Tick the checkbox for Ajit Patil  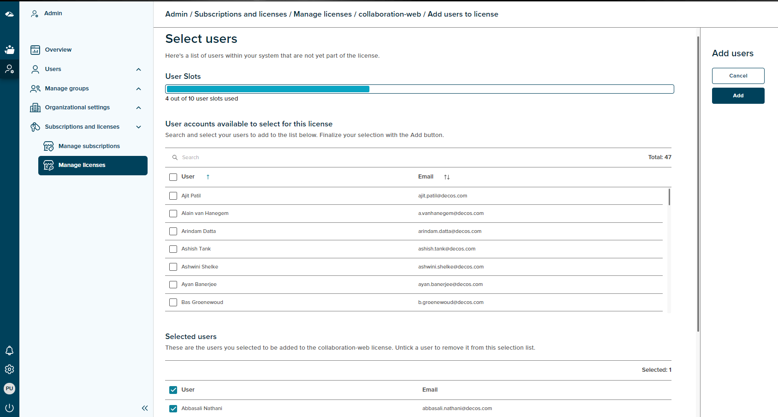coord(173,196)
